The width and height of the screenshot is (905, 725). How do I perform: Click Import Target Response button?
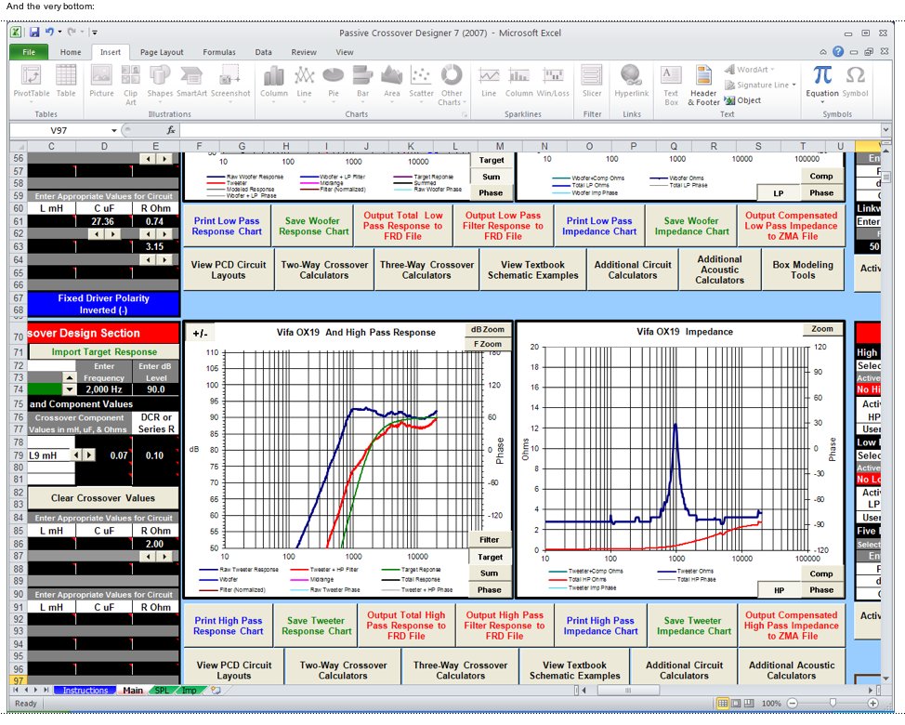click(104, 351)
